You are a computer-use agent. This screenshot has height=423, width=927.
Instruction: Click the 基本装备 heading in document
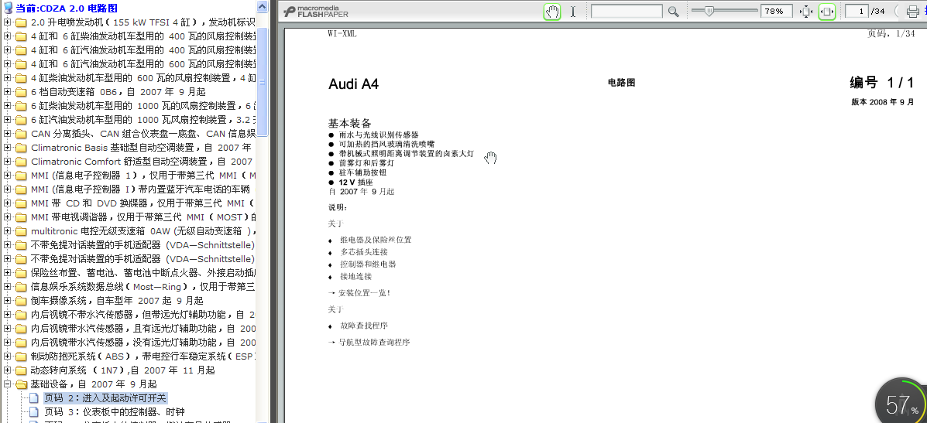(x=350, y=123)
